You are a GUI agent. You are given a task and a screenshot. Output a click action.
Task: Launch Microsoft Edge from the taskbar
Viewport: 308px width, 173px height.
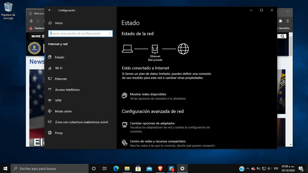(x=116, y=169)
